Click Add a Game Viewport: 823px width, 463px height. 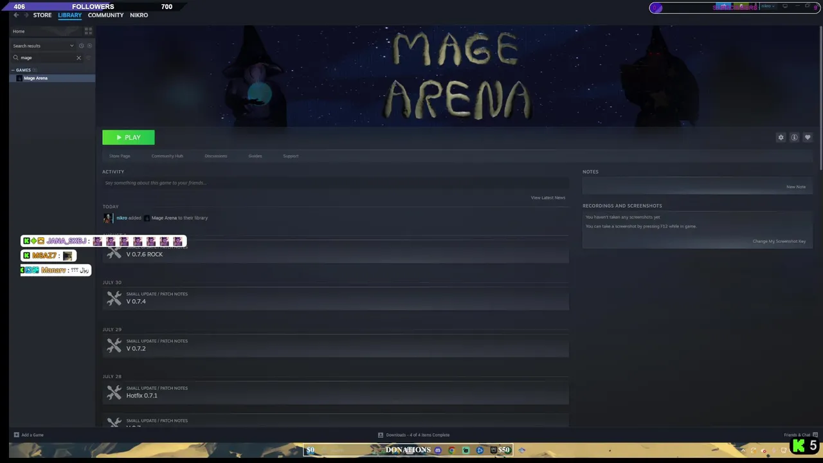point(28,435)
